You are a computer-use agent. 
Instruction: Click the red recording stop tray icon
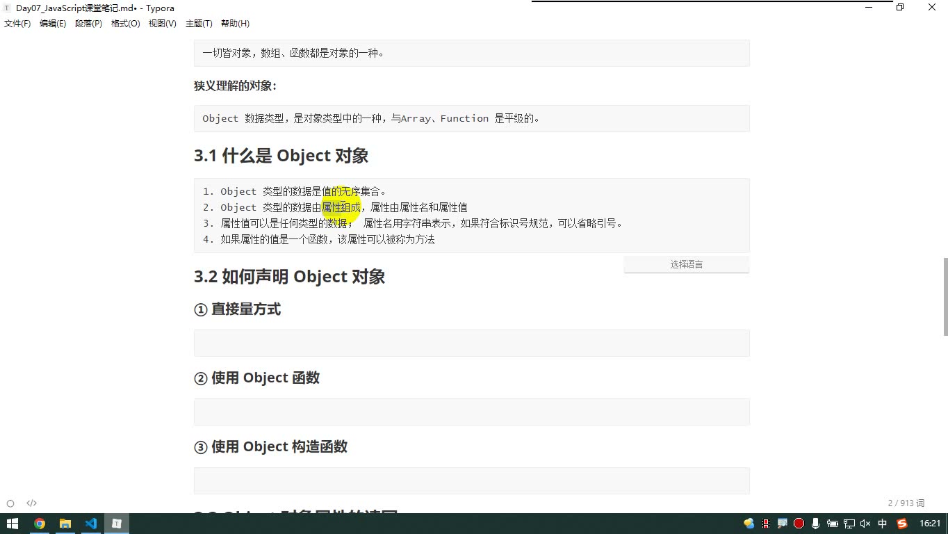(799, 524)
